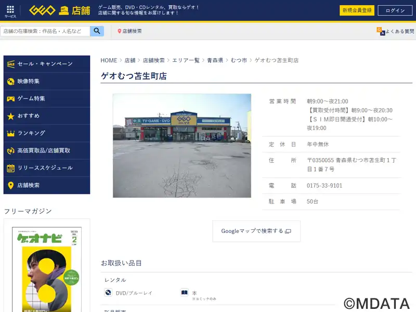Click external-link icon on Google map button
Image resolution: width=416 pixels, height=312 pixels.
(288, 231)
